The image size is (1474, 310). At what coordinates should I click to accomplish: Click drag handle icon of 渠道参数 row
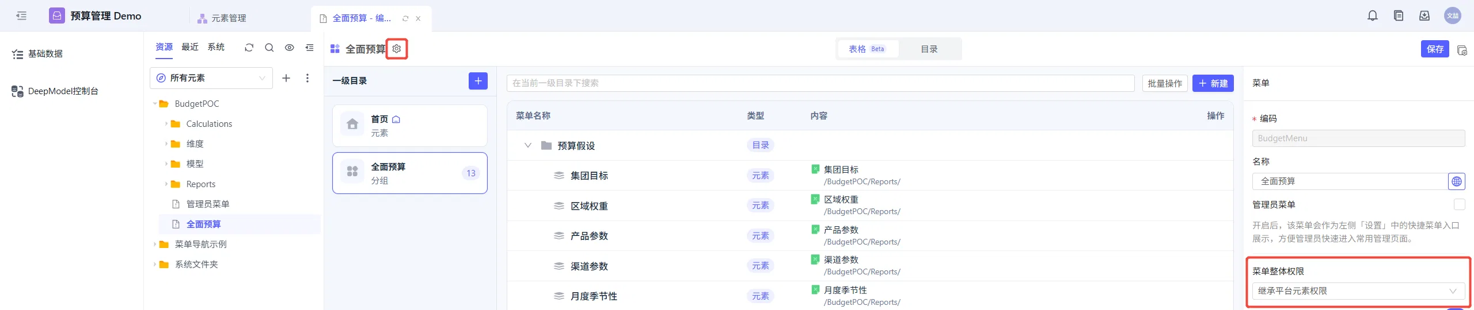[x=559, y=266]
